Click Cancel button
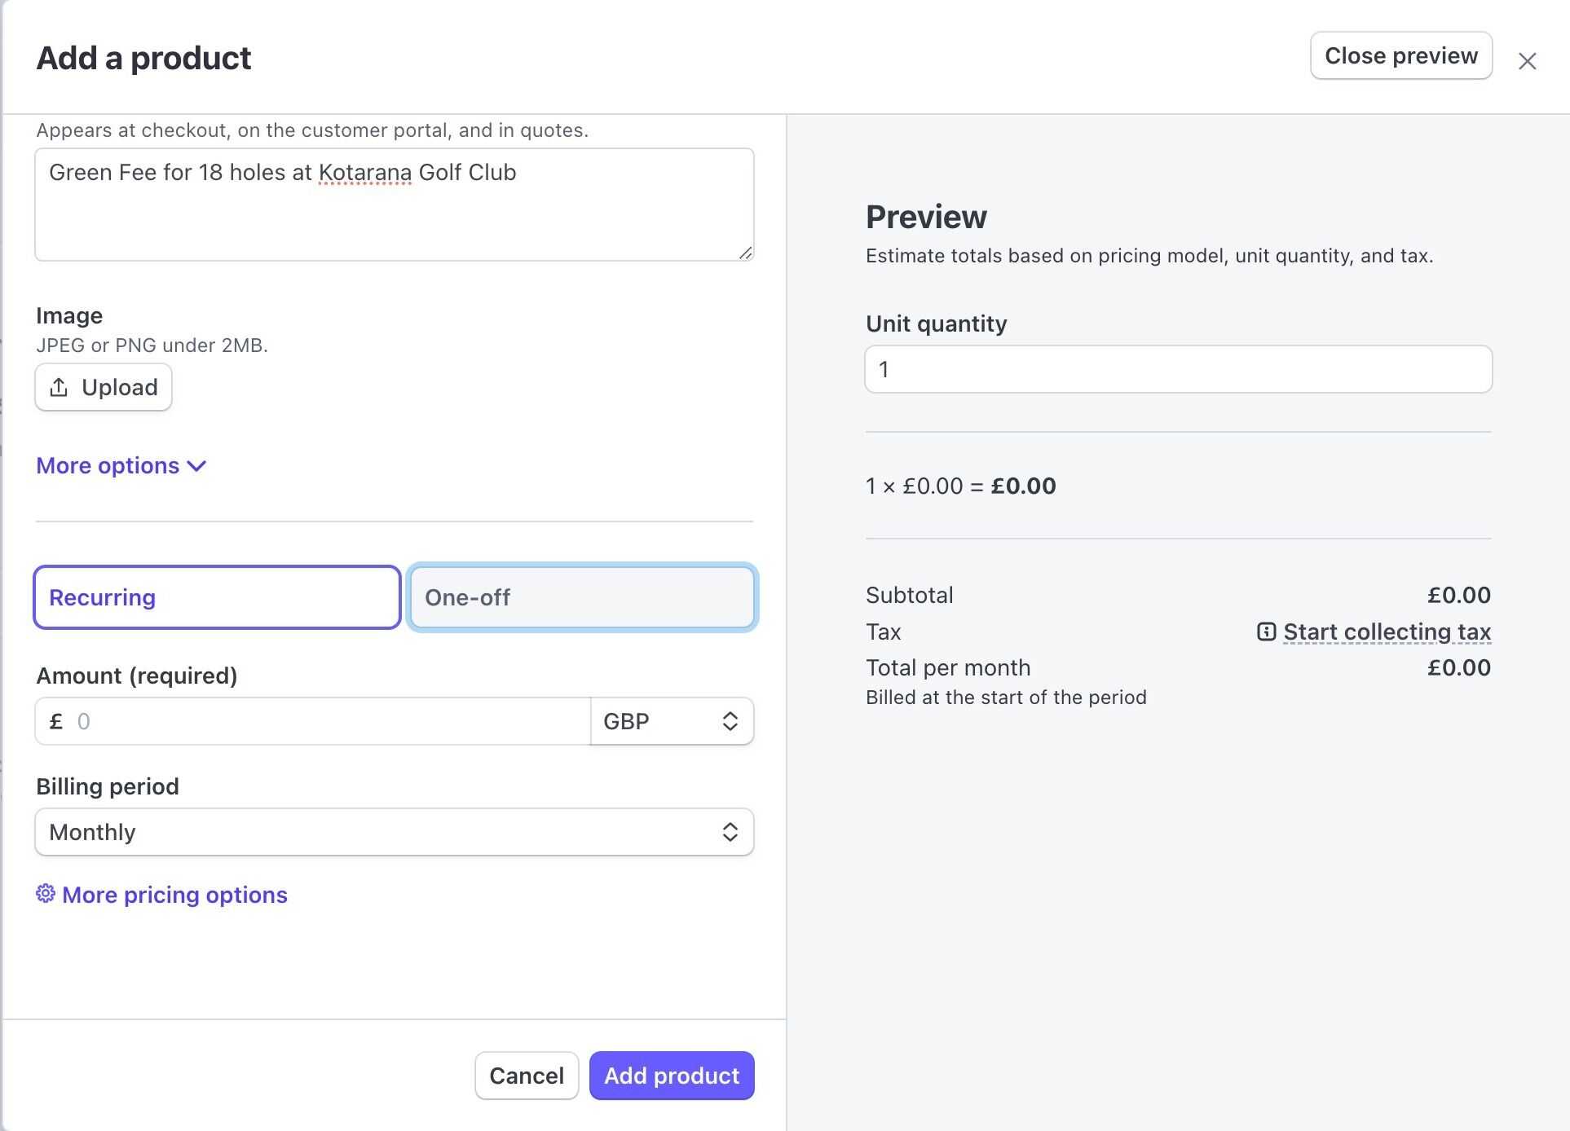 pos(526,1076)
